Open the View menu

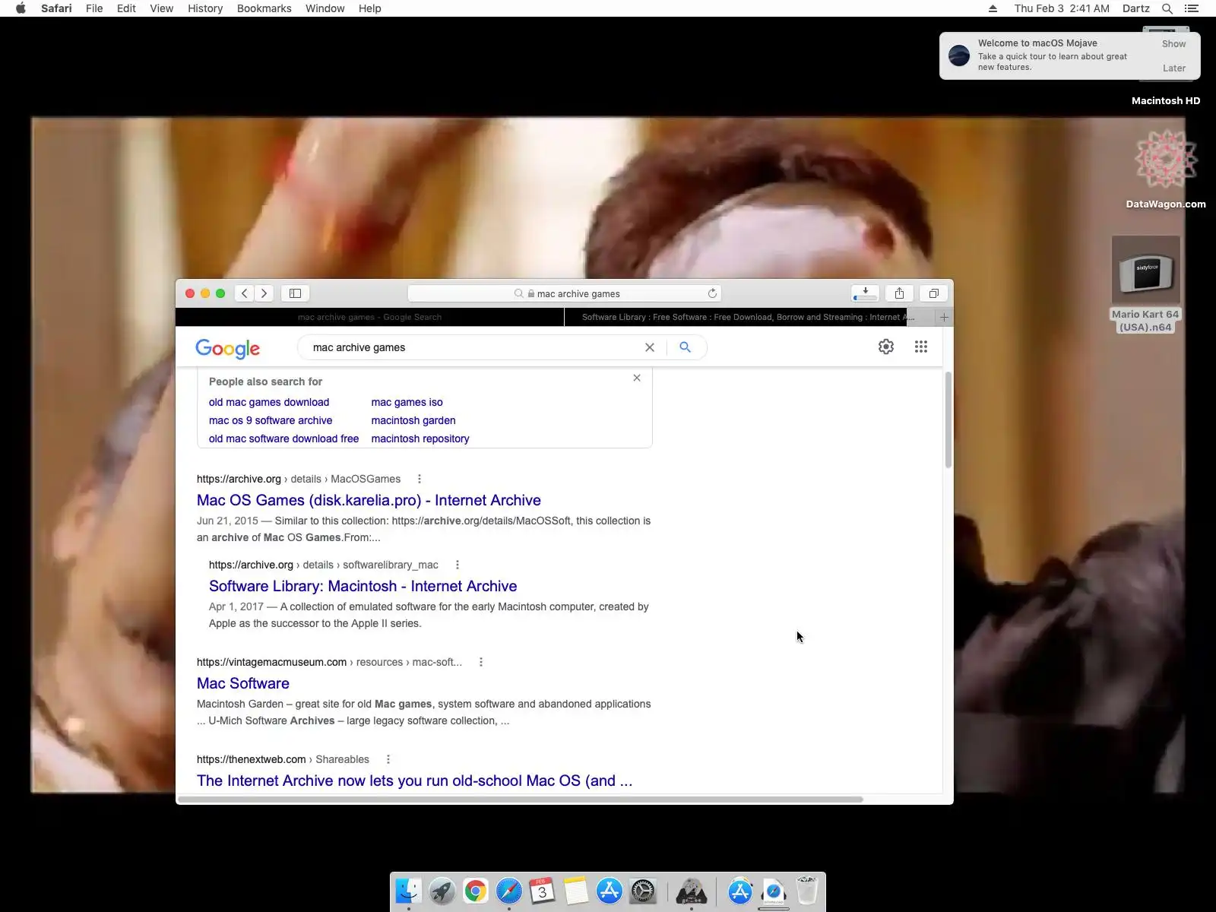(162, 8)
